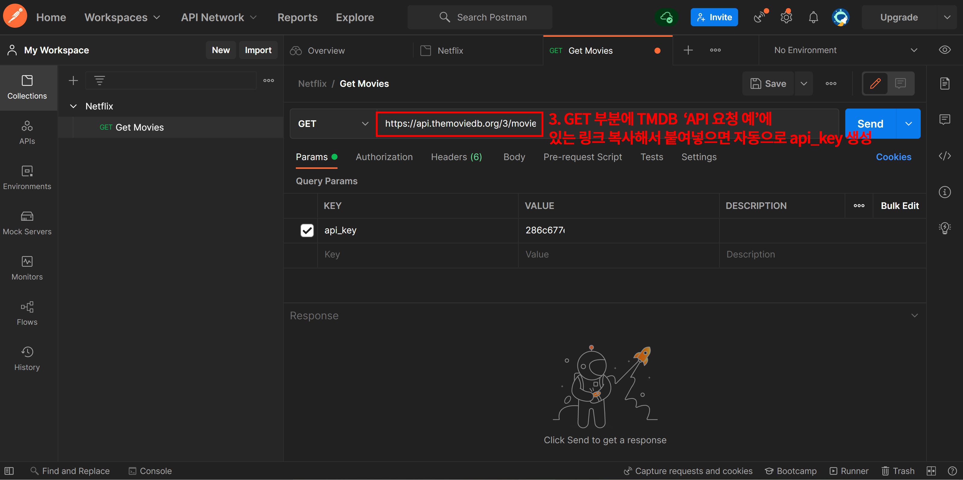Open Environments in the sidebar
The image size is (963, 480).
pos(27,178)
